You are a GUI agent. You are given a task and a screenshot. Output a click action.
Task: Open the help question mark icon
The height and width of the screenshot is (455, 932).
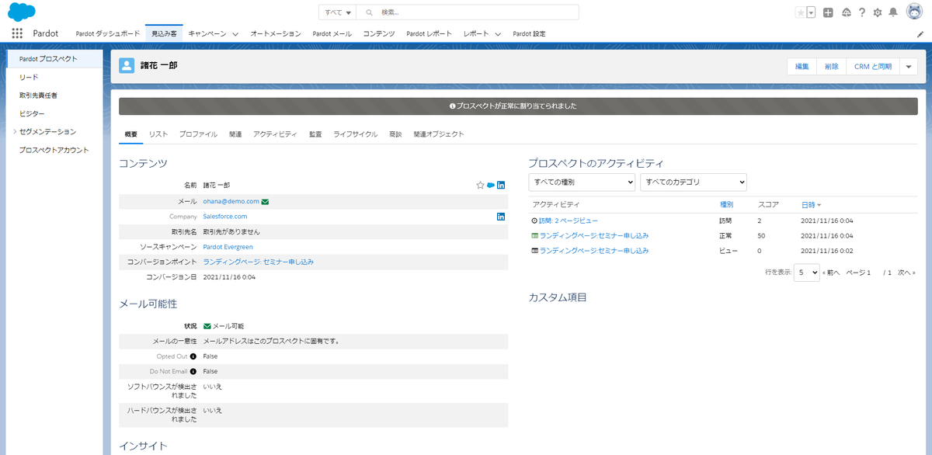tap(862, 12)
